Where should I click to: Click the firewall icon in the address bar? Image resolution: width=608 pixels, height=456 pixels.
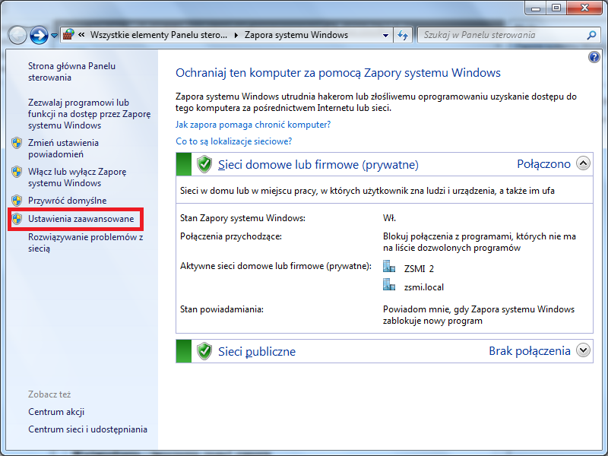[x=68, y=35]
